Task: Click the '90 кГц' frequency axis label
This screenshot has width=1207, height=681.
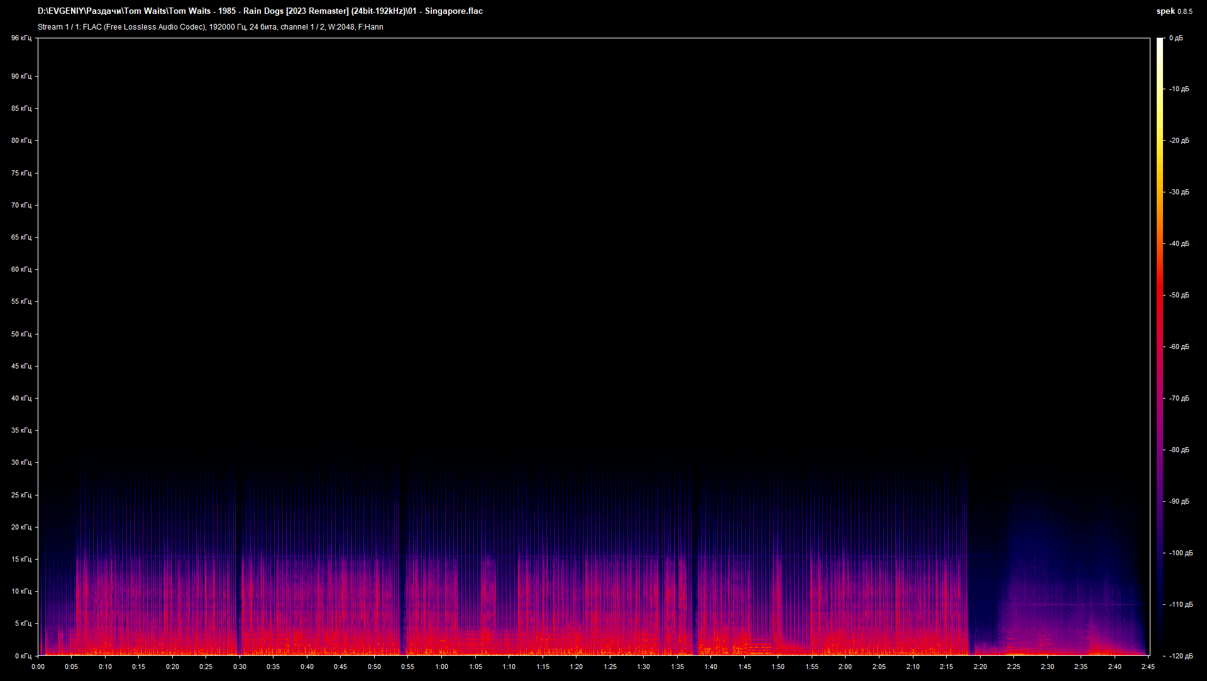Action: [x=21, y=77]
